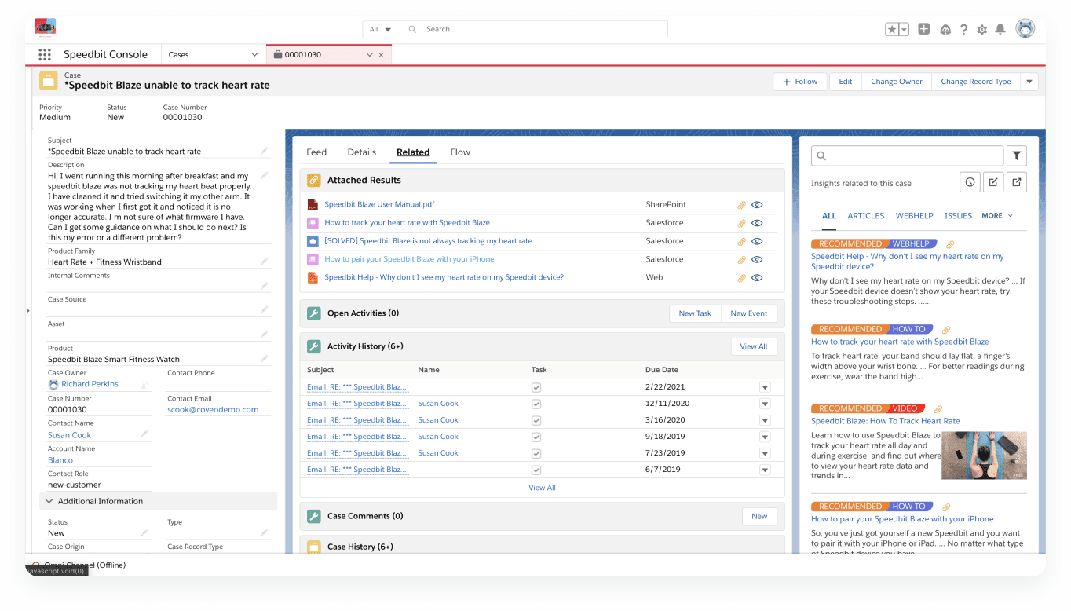Click attach paperclip for SOLVED heart rate row

741,241
